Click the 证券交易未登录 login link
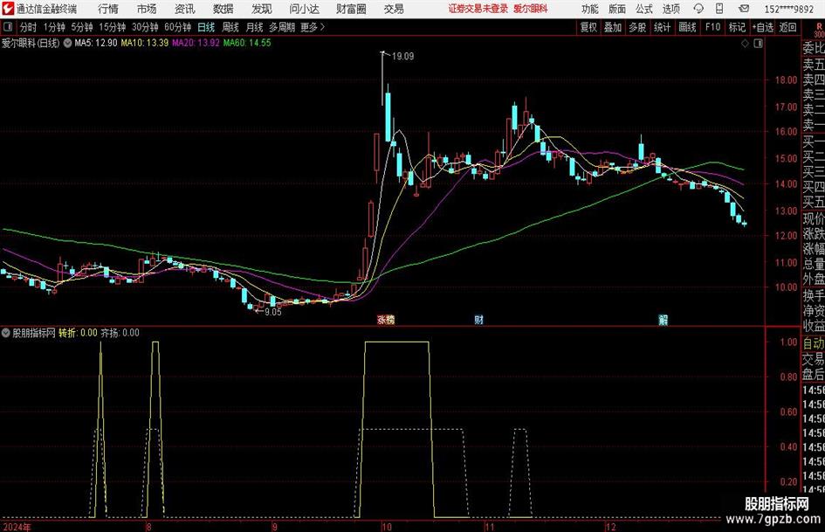This screenshot has height=532, width=825. point(478,9)
